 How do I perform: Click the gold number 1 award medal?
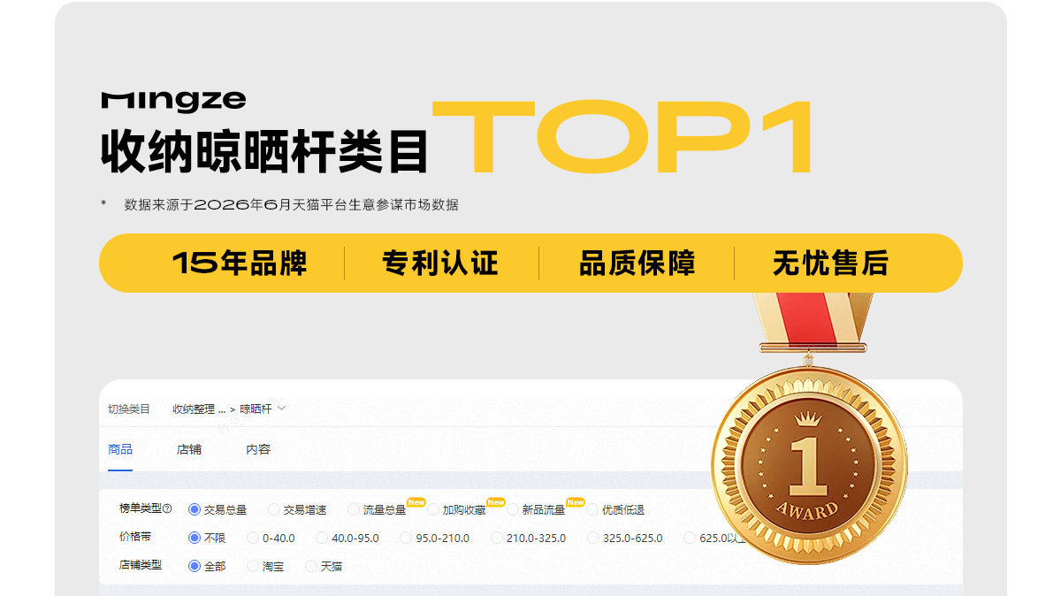pyautogui.click(x=808, y=463)
